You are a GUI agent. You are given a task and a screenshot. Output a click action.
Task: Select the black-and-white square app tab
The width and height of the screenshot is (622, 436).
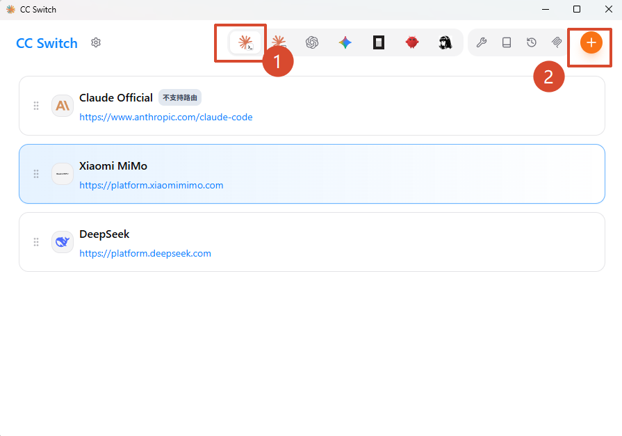point(379,42)
